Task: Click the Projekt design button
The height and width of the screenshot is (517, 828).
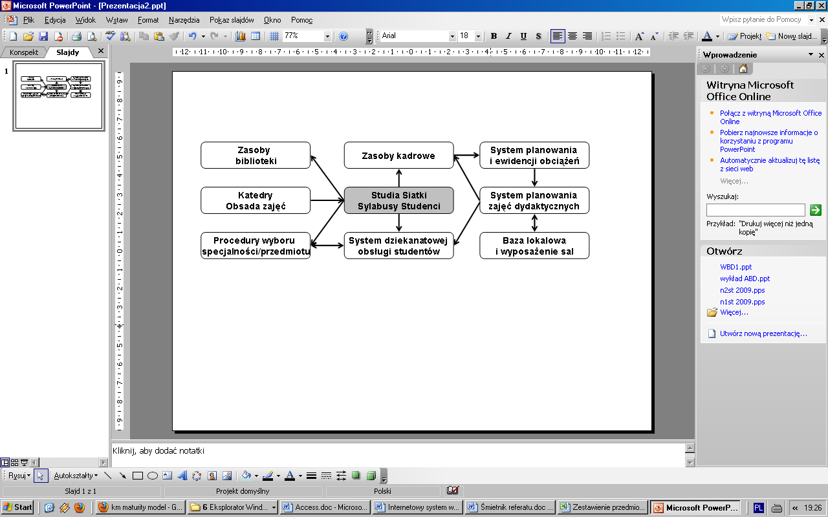Action: pyautogui.click(x=745, y=36)
